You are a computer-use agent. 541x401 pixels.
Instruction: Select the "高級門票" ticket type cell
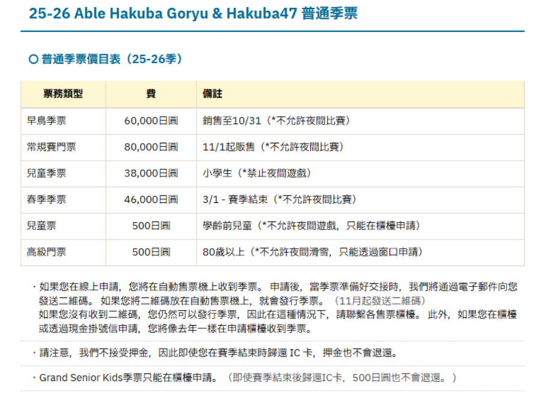click(63, 252)
